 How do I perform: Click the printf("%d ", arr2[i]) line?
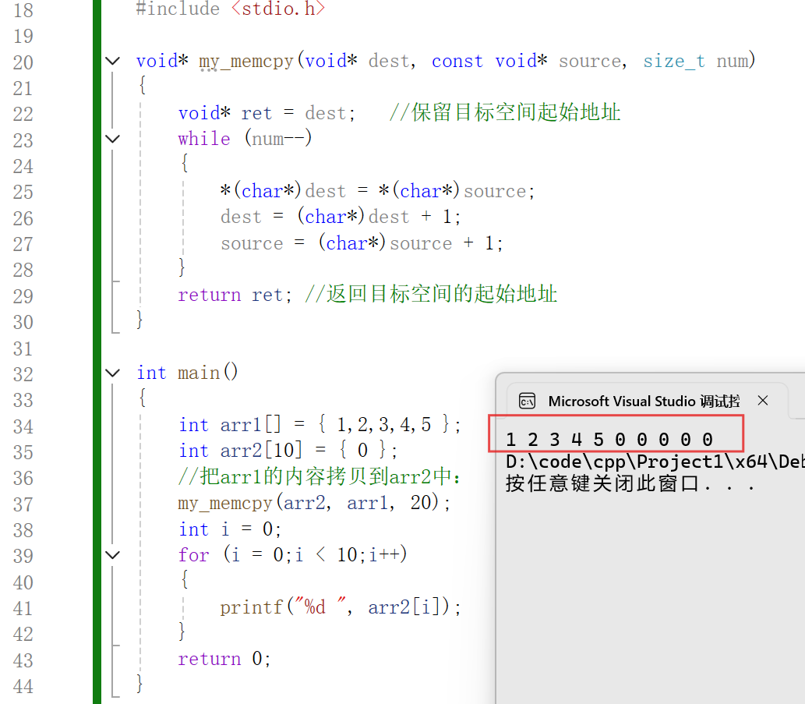[341, 607]
